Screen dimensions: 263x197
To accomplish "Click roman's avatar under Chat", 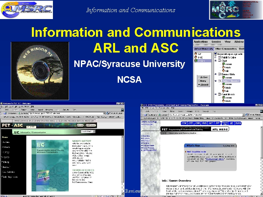I will coord(224,64).
